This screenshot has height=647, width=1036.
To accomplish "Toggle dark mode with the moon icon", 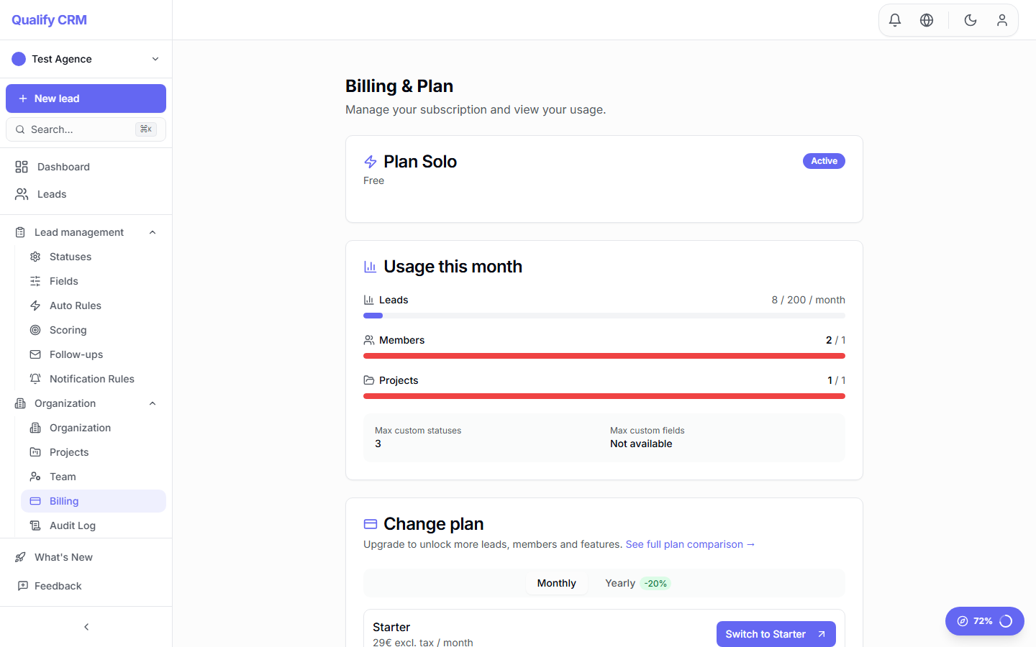I will tap(970, 19).
